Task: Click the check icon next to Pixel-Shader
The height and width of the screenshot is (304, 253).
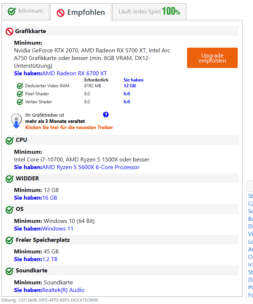Action: click(20, 94)
